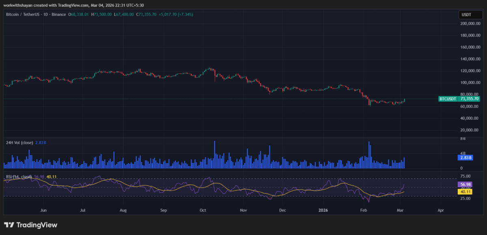Click the Jun label on time axis
Image resolution: width=487 pixels, height=235 pixels.
43,211
